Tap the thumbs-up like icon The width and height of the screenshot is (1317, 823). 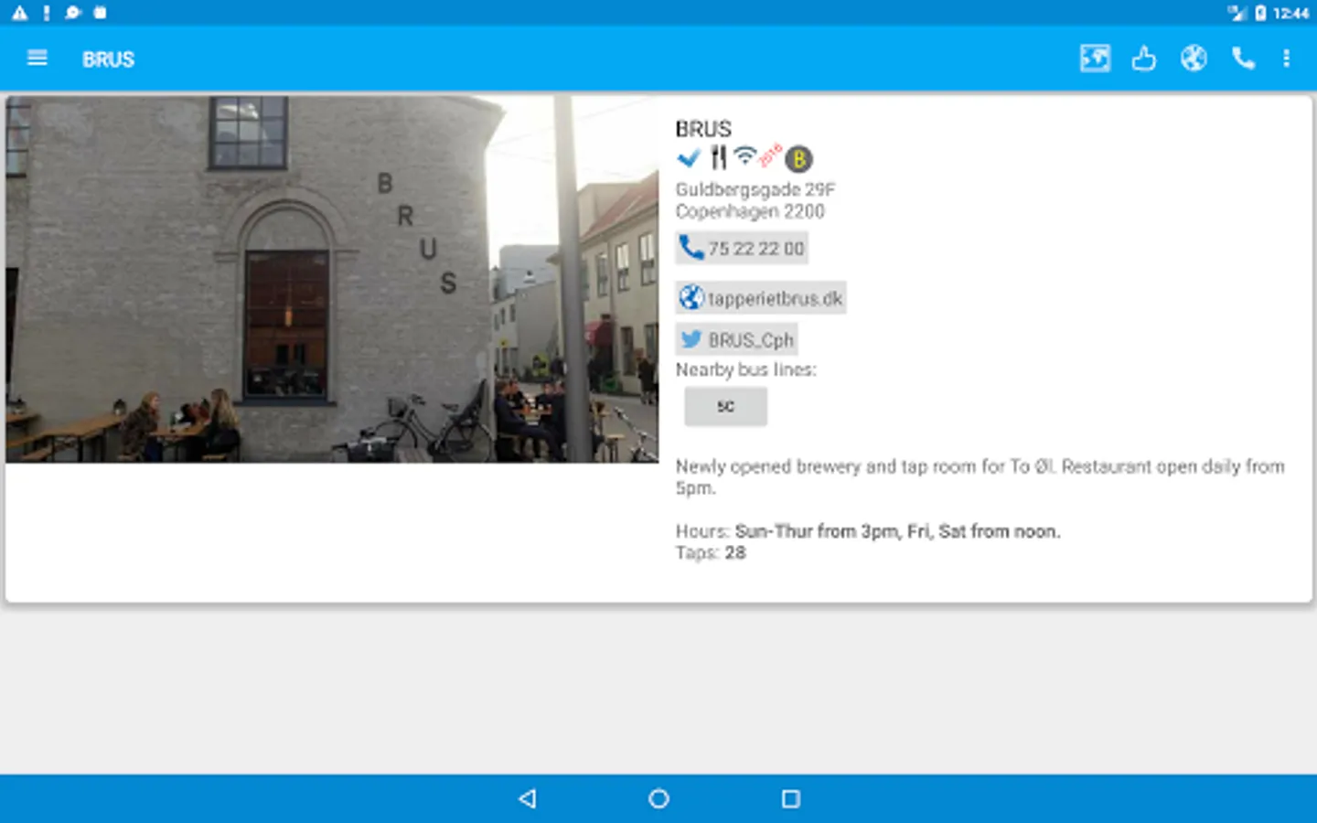coord(1143,59)
